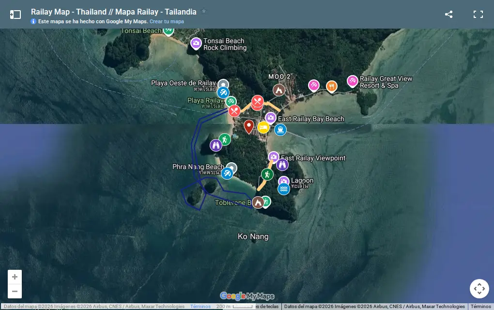The height and width of the screenshot is (310, 494).
Task: Select the Tonsai Beach Rock Climbing camera marker
Action: click(x=196, y=43)
